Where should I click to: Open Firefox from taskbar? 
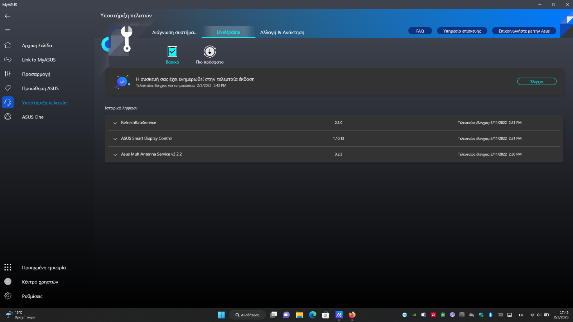coord(352,315)
